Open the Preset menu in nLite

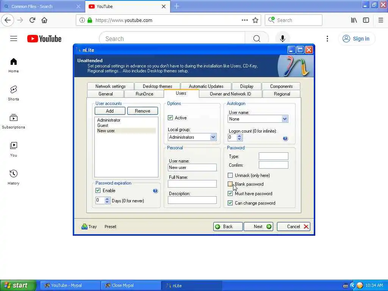click(110, 227)
